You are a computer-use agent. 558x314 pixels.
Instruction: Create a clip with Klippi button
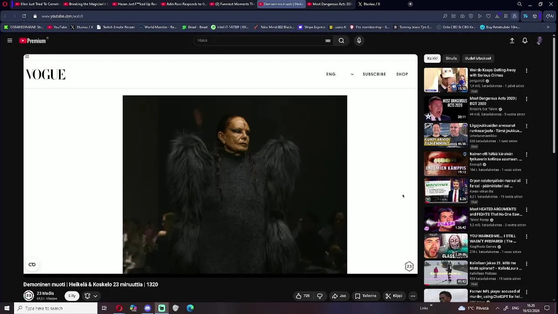tap(394, 296)
